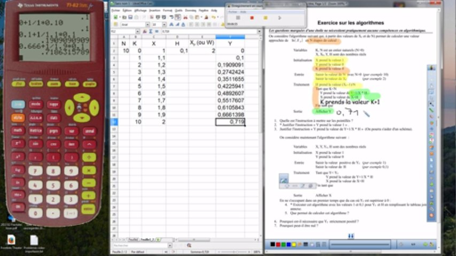Select cell containing 1,5 in X column
Screen dimensions: 456x256
click(153, 86)
